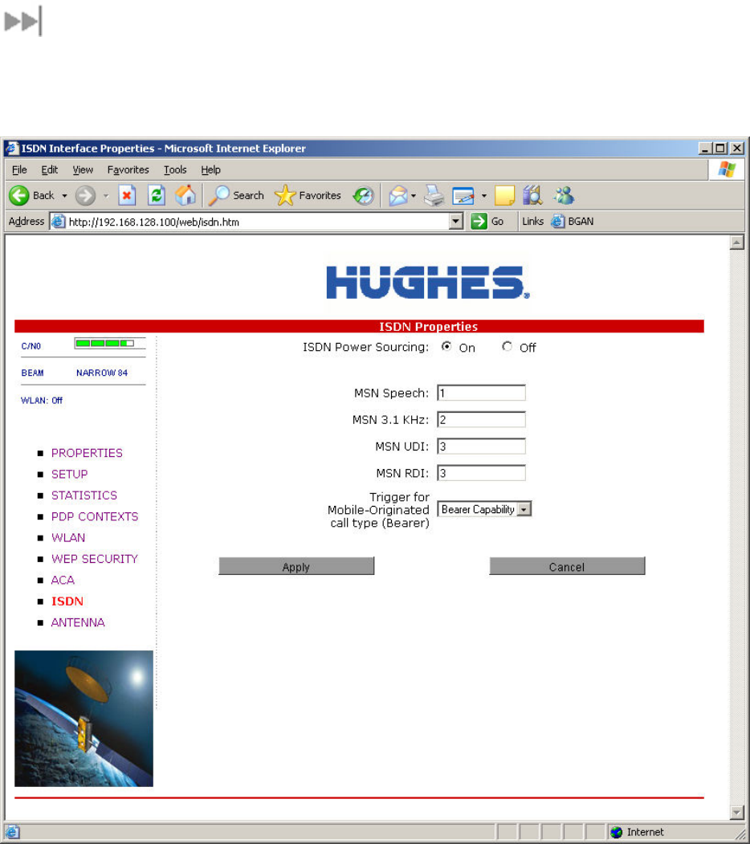This screenshot has height=844, width=750.
Task: Click the Messenger people icon
Action: tap(565, 195)
